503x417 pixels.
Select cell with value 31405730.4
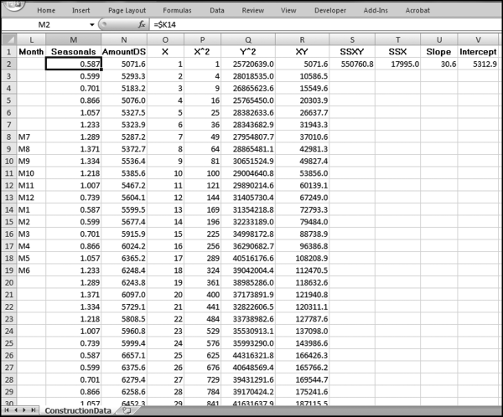tap(248, 198)
